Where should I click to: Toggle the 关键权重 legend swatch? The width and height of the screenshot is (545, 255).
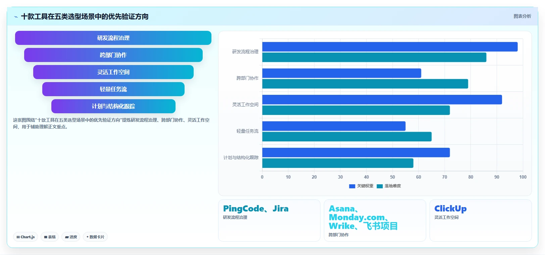(x=352, y=186)
